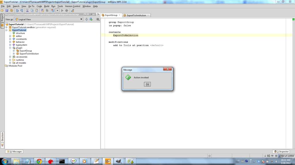This screenshot has height=165, width=295.
Task: Toggle the Messages tool window button
Action: 14,152
